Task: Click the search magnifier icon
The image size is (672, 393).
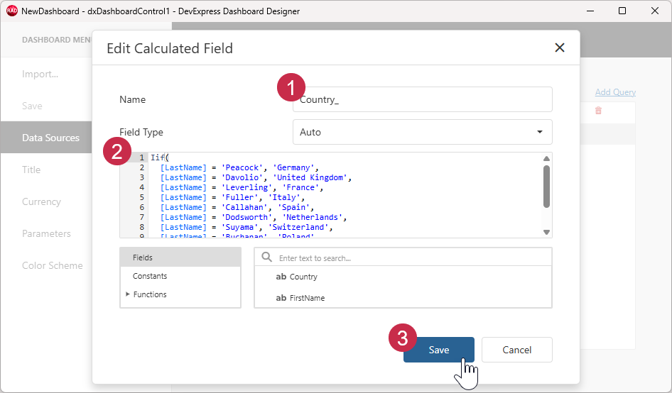Action: point(266,257)
